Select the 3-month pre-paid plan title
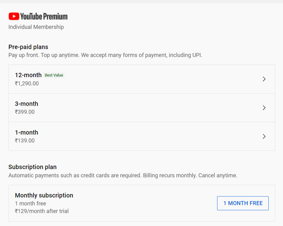283x226 pixels. pos(27,104)
